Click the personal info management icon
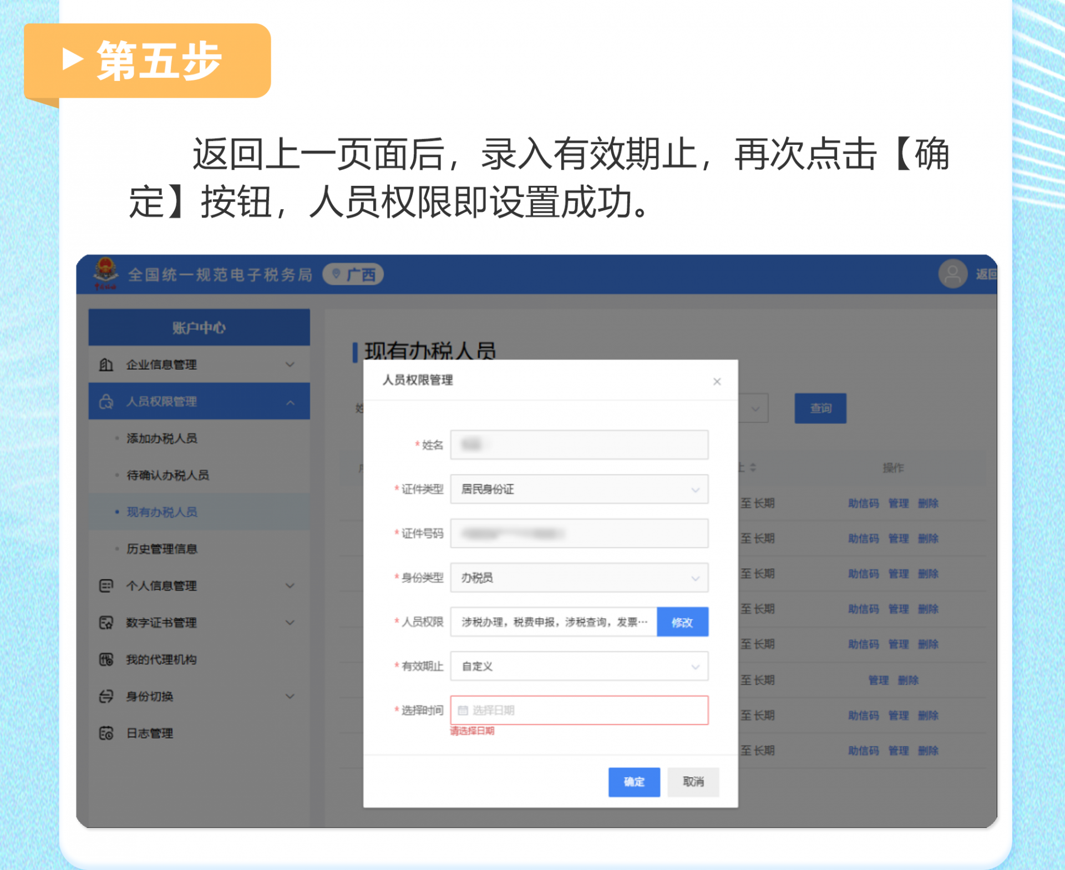This screenshot has height=870, width=1065. pos(106,585)
